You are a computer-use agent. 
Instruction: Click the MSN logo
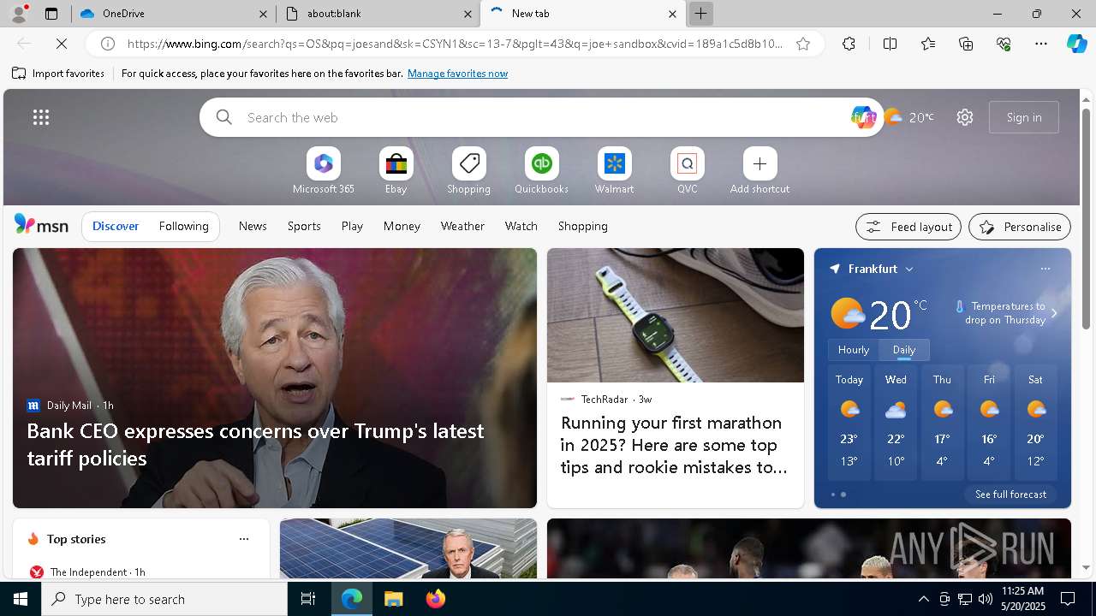click(41, 225)
